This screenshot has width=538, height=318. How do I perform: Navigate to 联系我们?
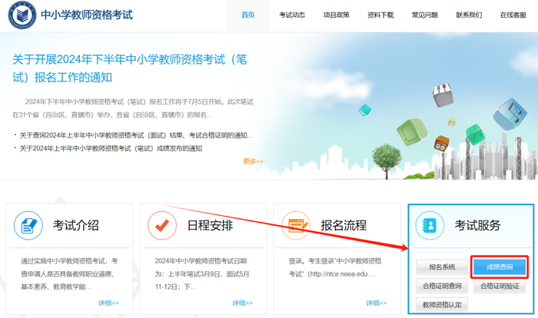tap(469, 15)
